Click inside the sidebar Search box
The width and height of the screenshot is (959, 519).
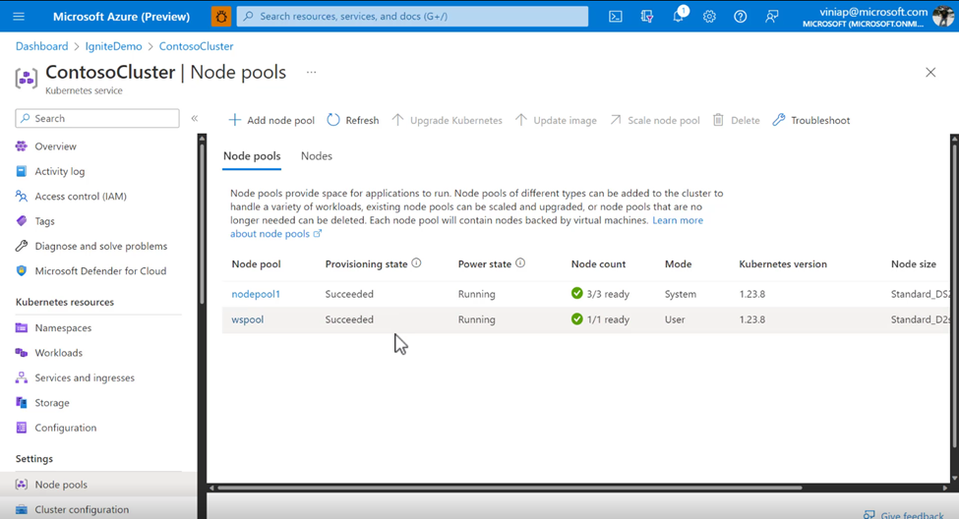point(97,119)
